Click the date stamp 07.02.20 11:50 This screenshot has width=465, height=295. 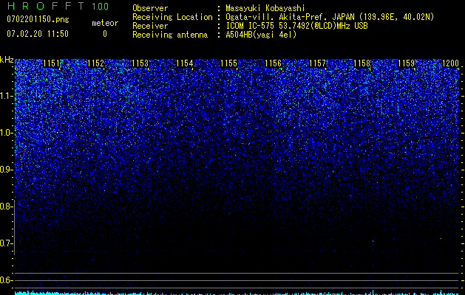(x=38, y=34)
